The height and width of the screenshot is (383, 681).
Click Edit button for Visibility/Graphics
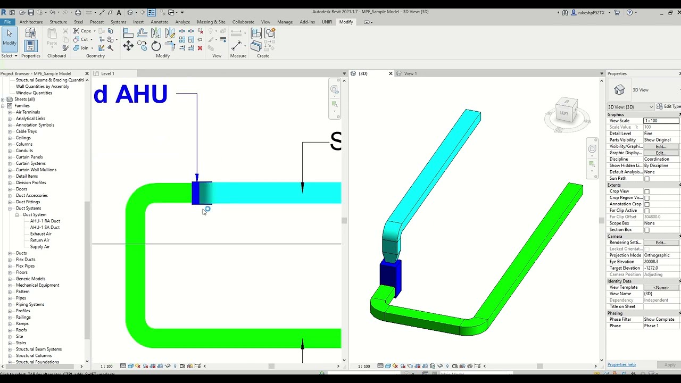661,146
